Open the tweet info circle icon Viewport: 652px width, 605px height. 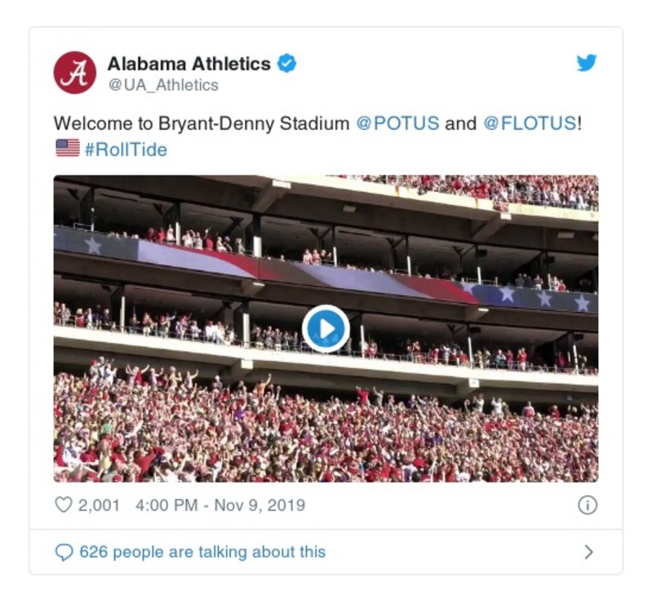(x=587, y=505)
